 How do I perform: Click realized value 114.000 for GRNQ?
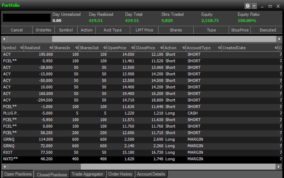click(46, 139)
